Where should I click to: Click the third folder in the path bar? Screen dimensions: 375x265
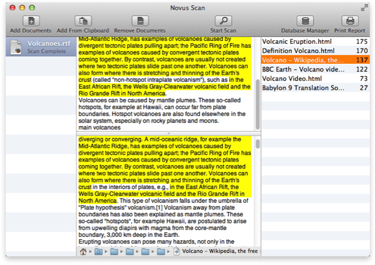(130, 252)
